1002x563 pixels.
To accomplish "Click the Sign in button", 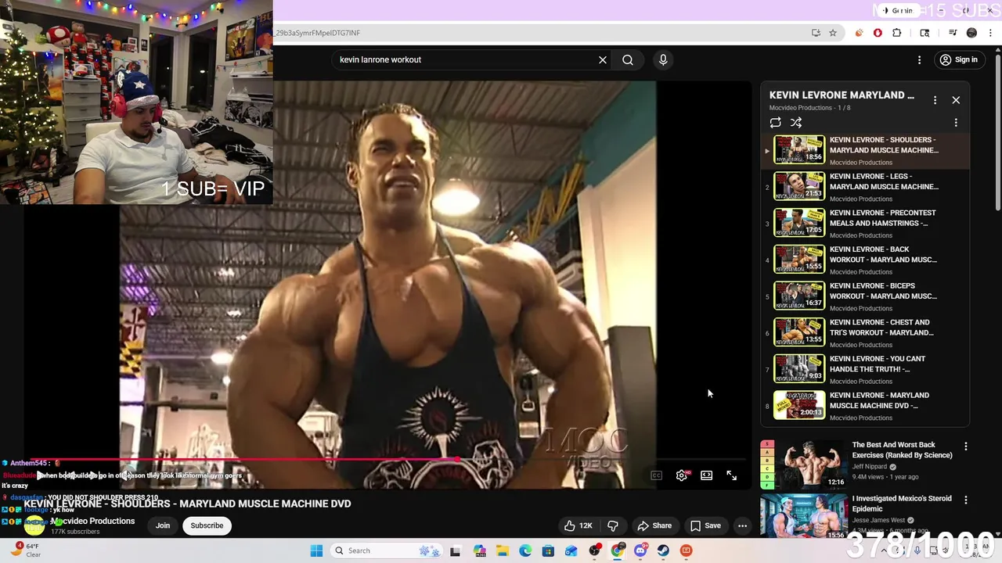I will click(959, 59).
